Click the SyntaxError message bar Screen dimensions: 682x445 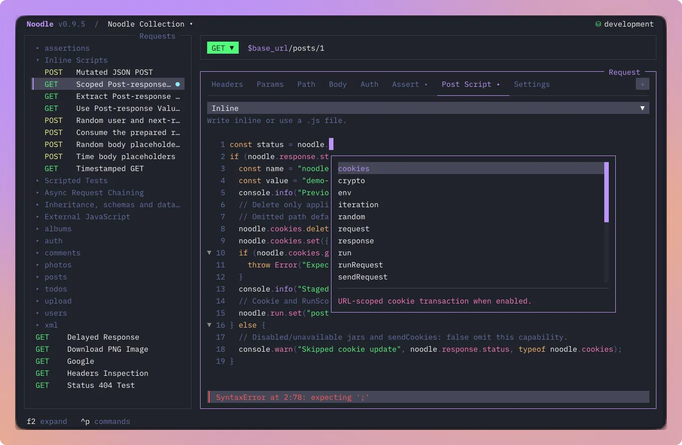pyautogui.click(x=428, y=397)
